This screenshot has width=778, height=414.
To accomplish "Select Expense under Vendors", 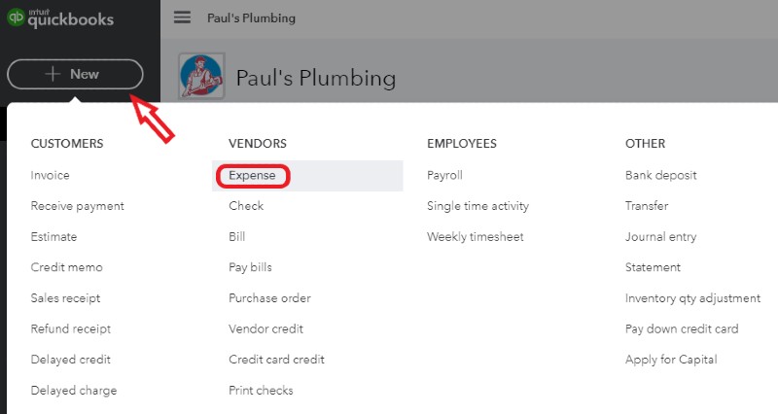I will [x=252, y=176].
